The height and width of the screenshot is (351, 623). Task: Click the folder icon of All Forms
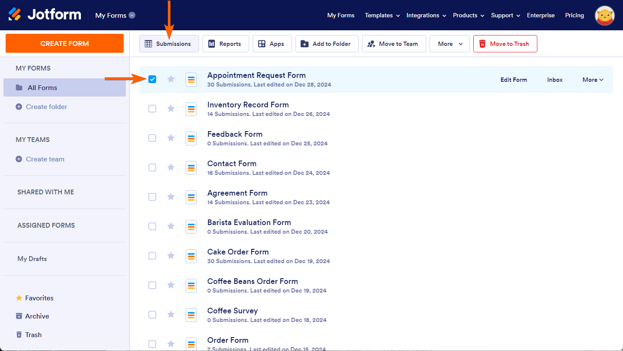(x=19, y=87)
